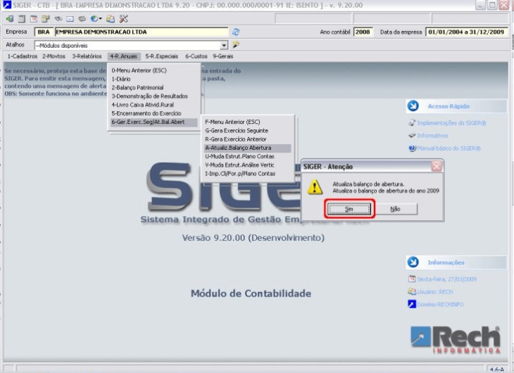Click the Empresa code field BRA
514x373 pixels.
pyautogui.click(x=44, y=32)
